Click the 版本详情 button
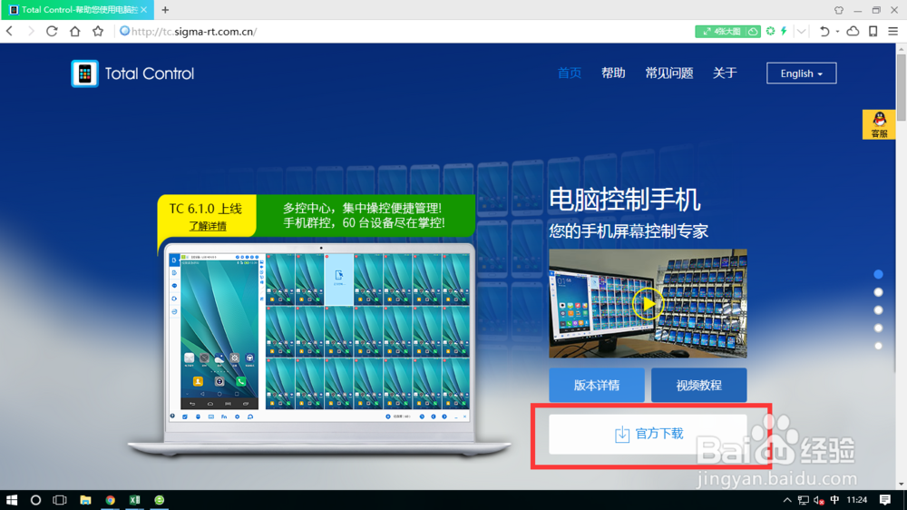 (x=597, y=385)
